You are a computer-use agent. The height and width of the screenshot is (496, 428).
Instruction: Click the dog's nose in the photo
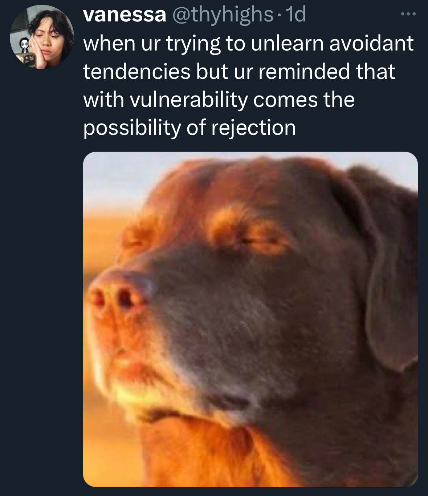[117, 296]
